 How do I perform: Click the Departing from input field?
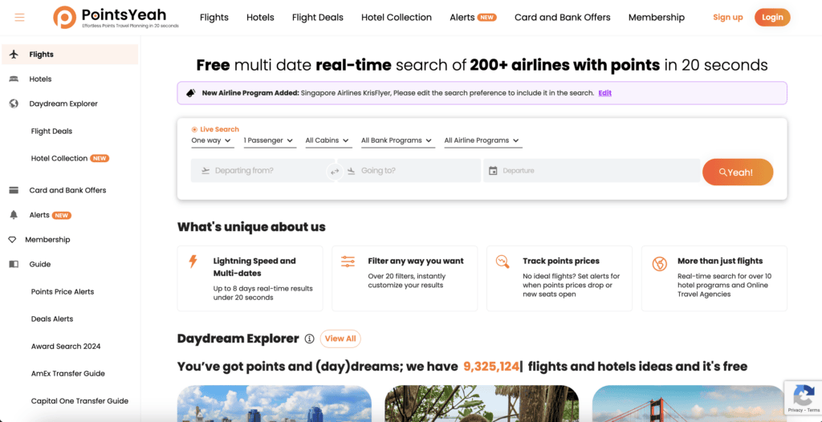pos(261,171)
